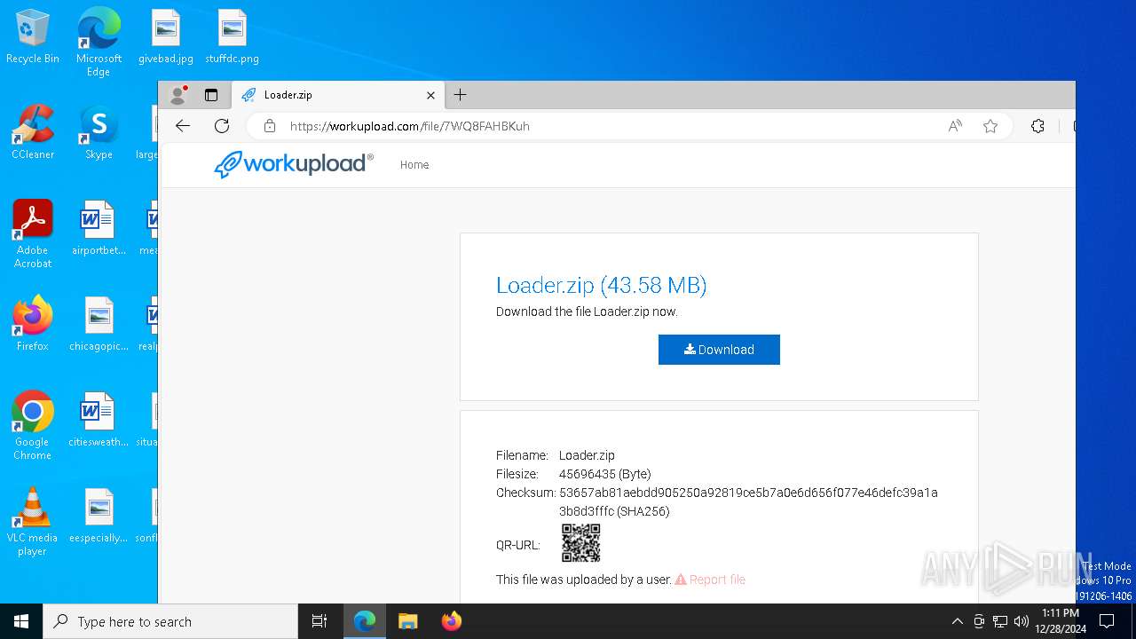Select the airportbet Word document icon
The image size is (1136, 639).
[x=99, y=227]
